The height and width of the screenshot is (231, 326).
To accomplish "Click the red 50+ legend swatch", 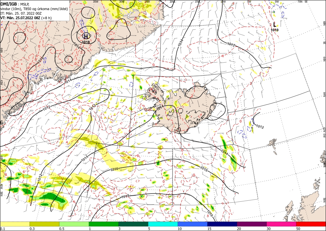I will (x=311, y=224).
